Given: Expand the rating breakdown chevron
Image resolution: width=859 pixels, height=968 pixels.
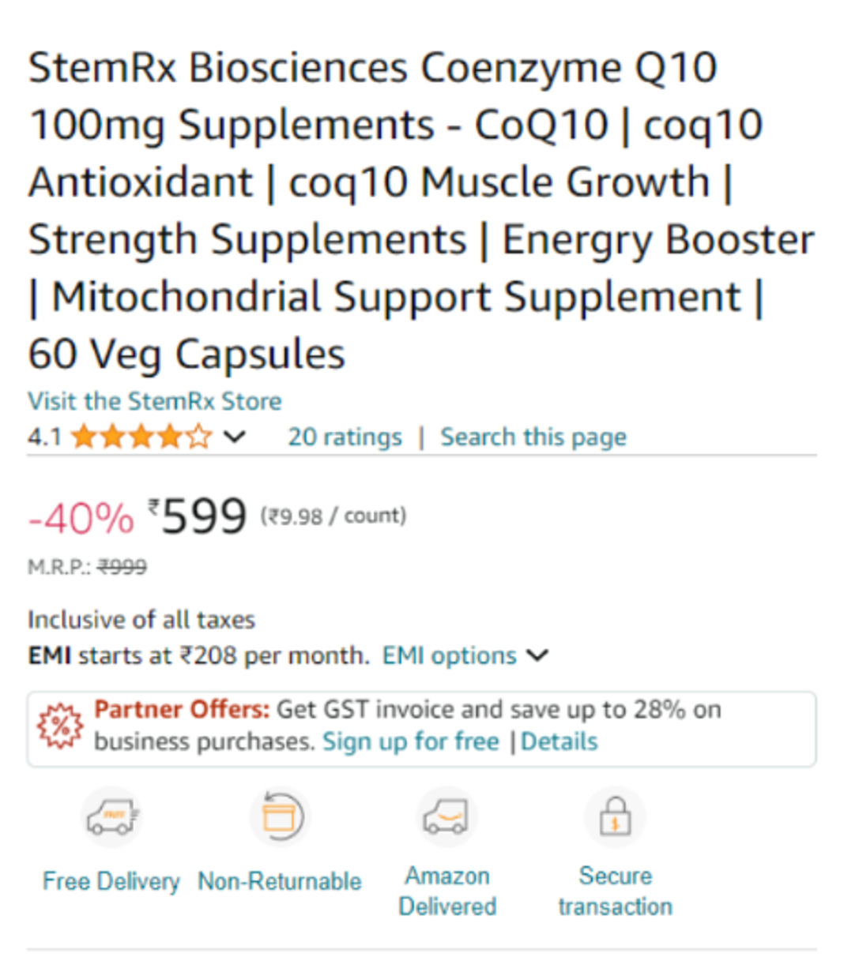Looking at the screenshot, I should [235, 437].
